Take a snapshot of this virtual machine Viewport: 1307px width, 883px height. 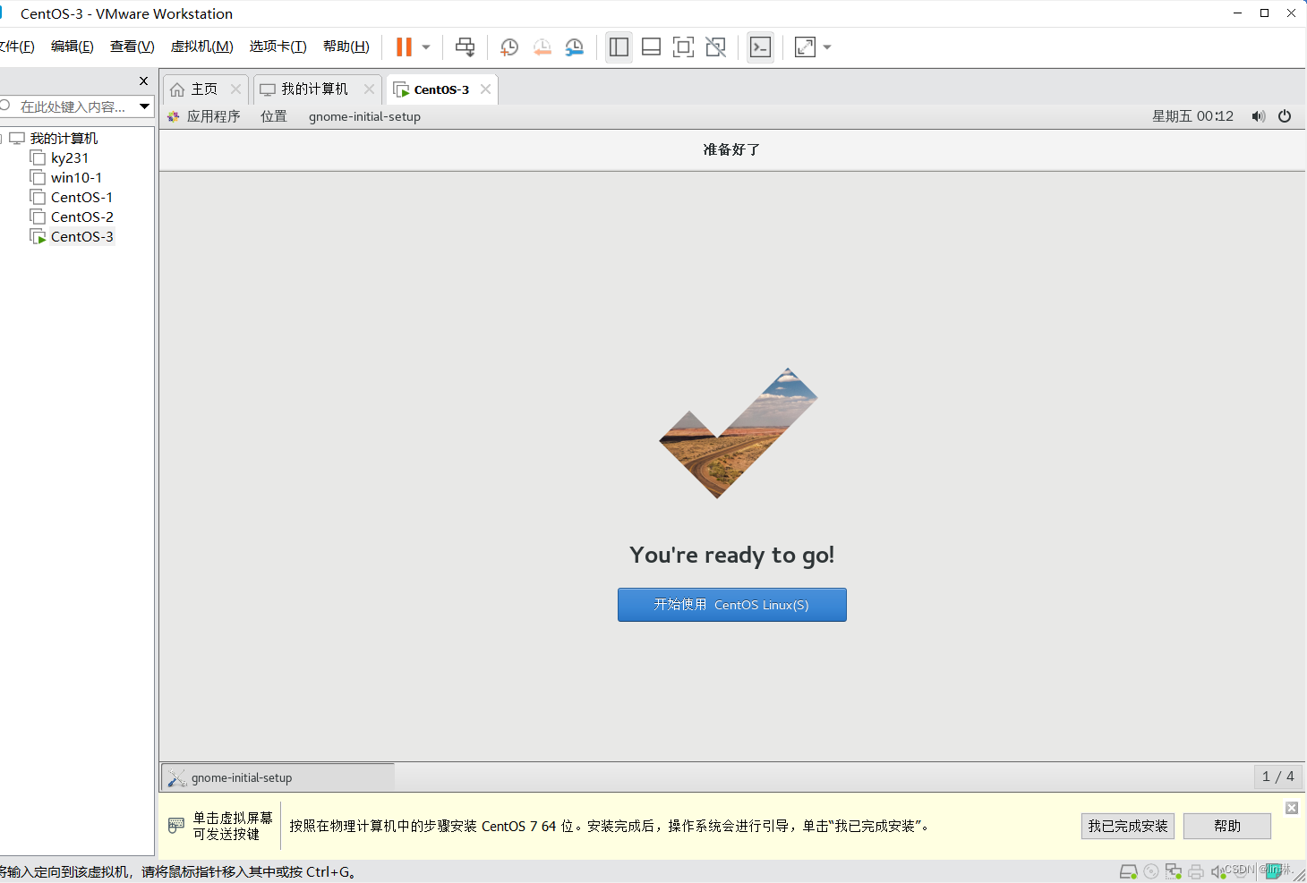pos(509,47)
